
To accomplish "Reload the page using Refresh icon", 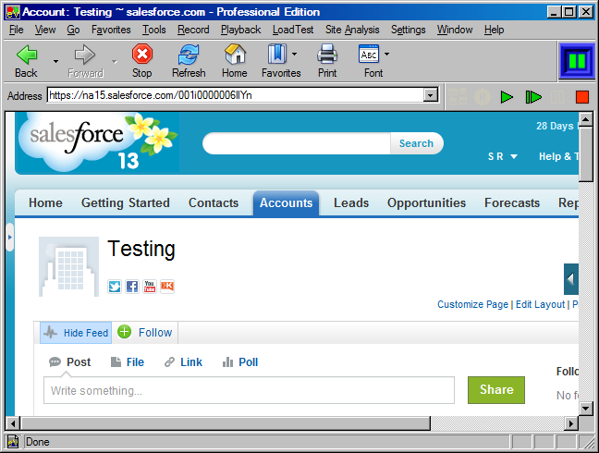I will [x=189, y=54].
